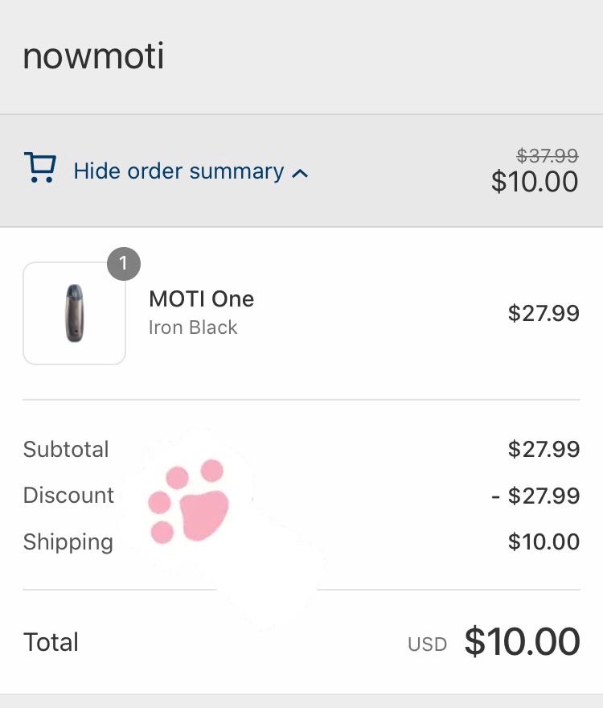
Task: Click the quantity badge showing 1
Action: pyautogui.click(x=123, y=264)
